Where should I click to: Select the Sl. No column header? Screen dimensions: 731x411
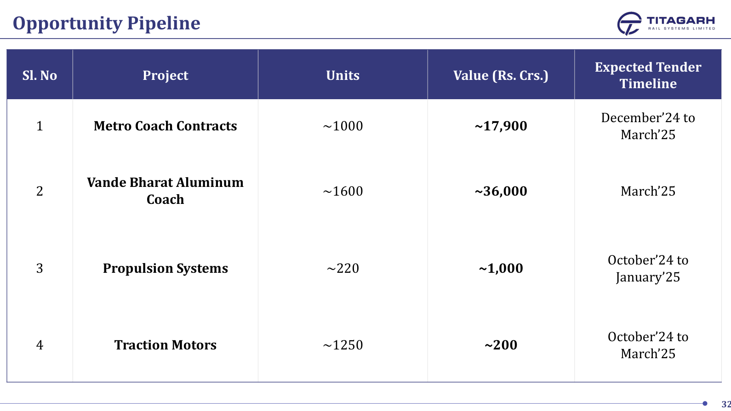pyautogui.click(x=40, y=75)
